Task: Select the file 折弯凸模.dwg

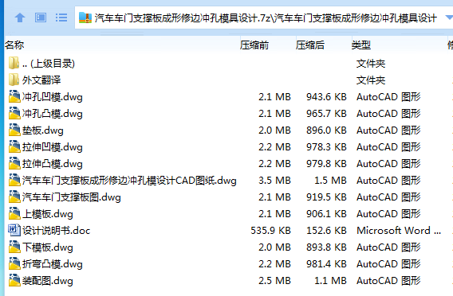Action: point(53,264)
